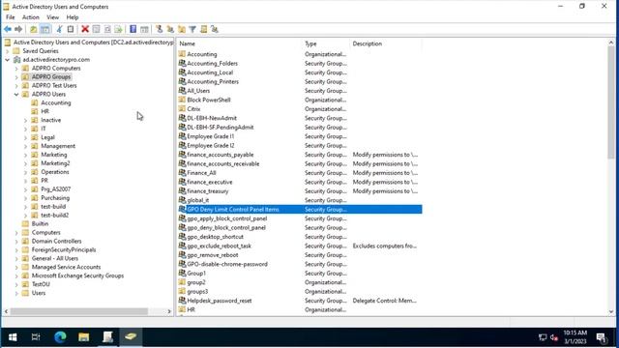Image resolution: width=619 pixels, height=348 pixels.
Task: Expand the ADPRO Computers OU
Action: pyautogui.click(x=16, y=69)
